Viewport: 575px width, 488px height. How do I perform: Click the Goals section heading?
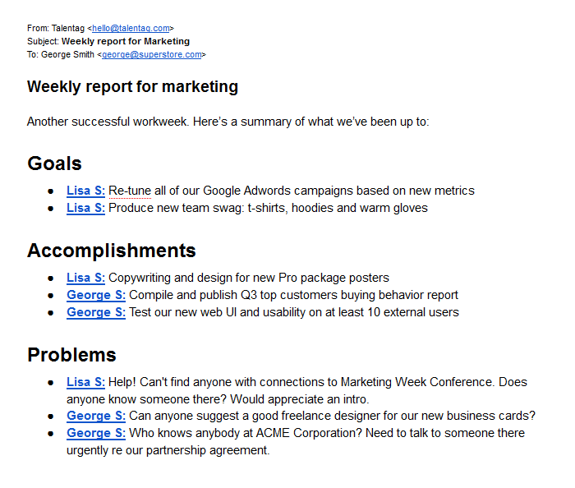click(55, 163)
